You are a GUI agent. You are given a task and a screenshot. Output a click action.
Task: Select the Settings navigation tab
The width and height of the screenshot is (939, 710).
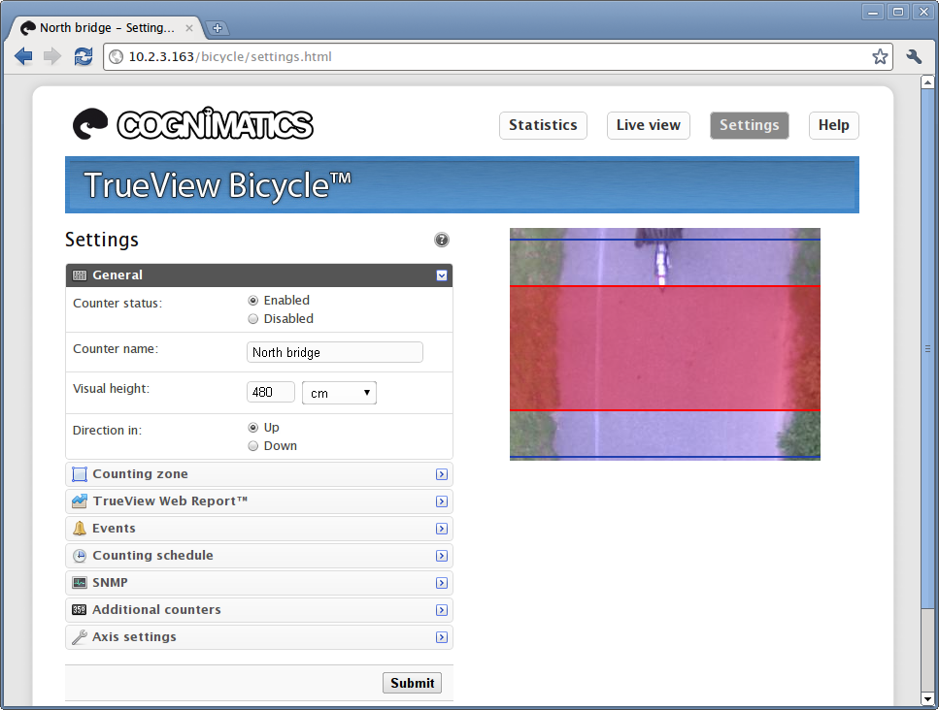pos(750,125)
